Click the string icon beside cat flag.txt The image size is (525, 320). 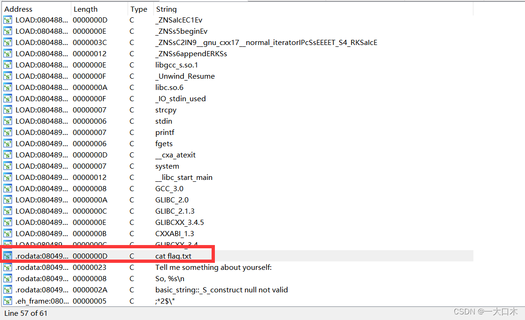(x=8, y=256)
